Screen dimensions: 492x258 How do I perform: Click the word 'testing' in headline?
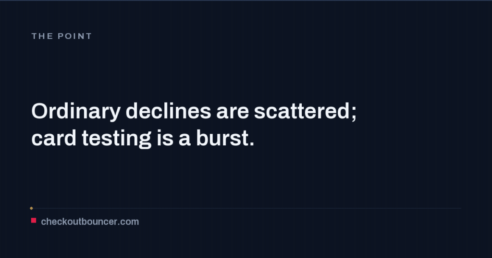pos(116,139)
